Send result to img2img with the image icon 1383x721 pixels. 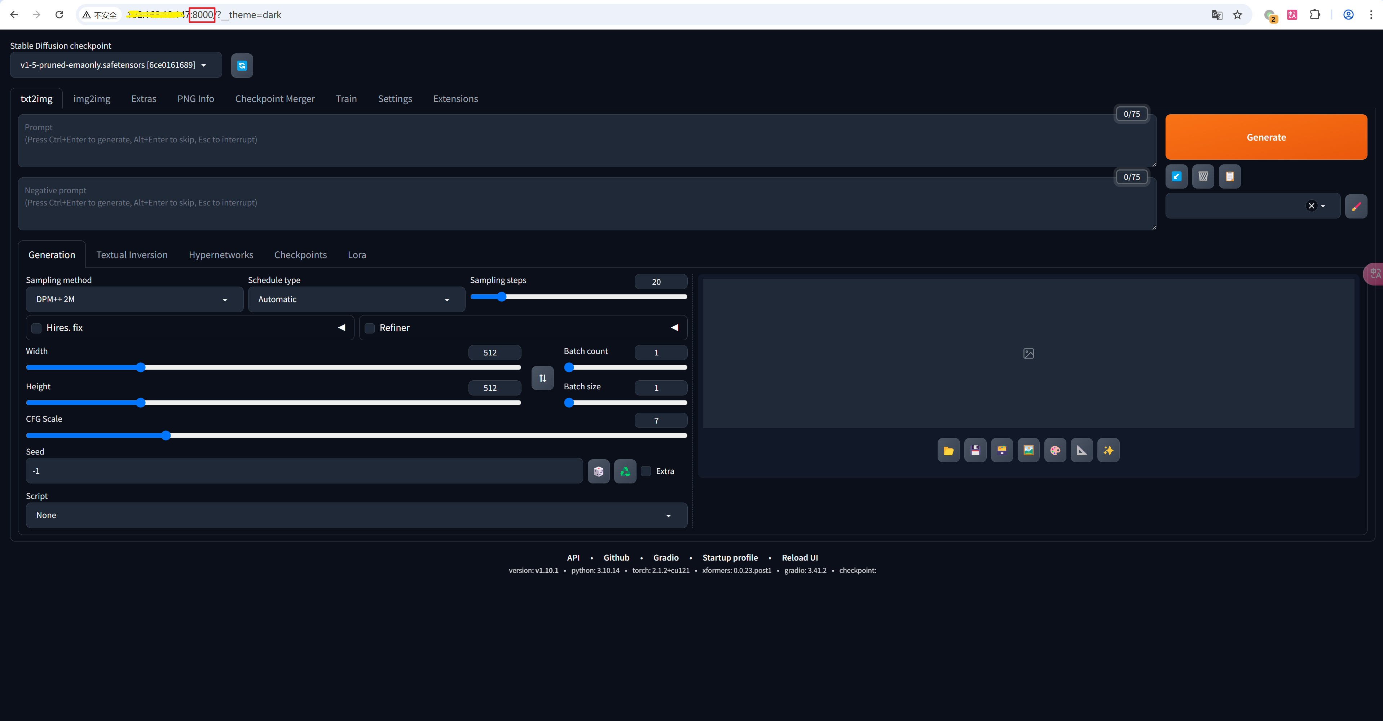1029,450
